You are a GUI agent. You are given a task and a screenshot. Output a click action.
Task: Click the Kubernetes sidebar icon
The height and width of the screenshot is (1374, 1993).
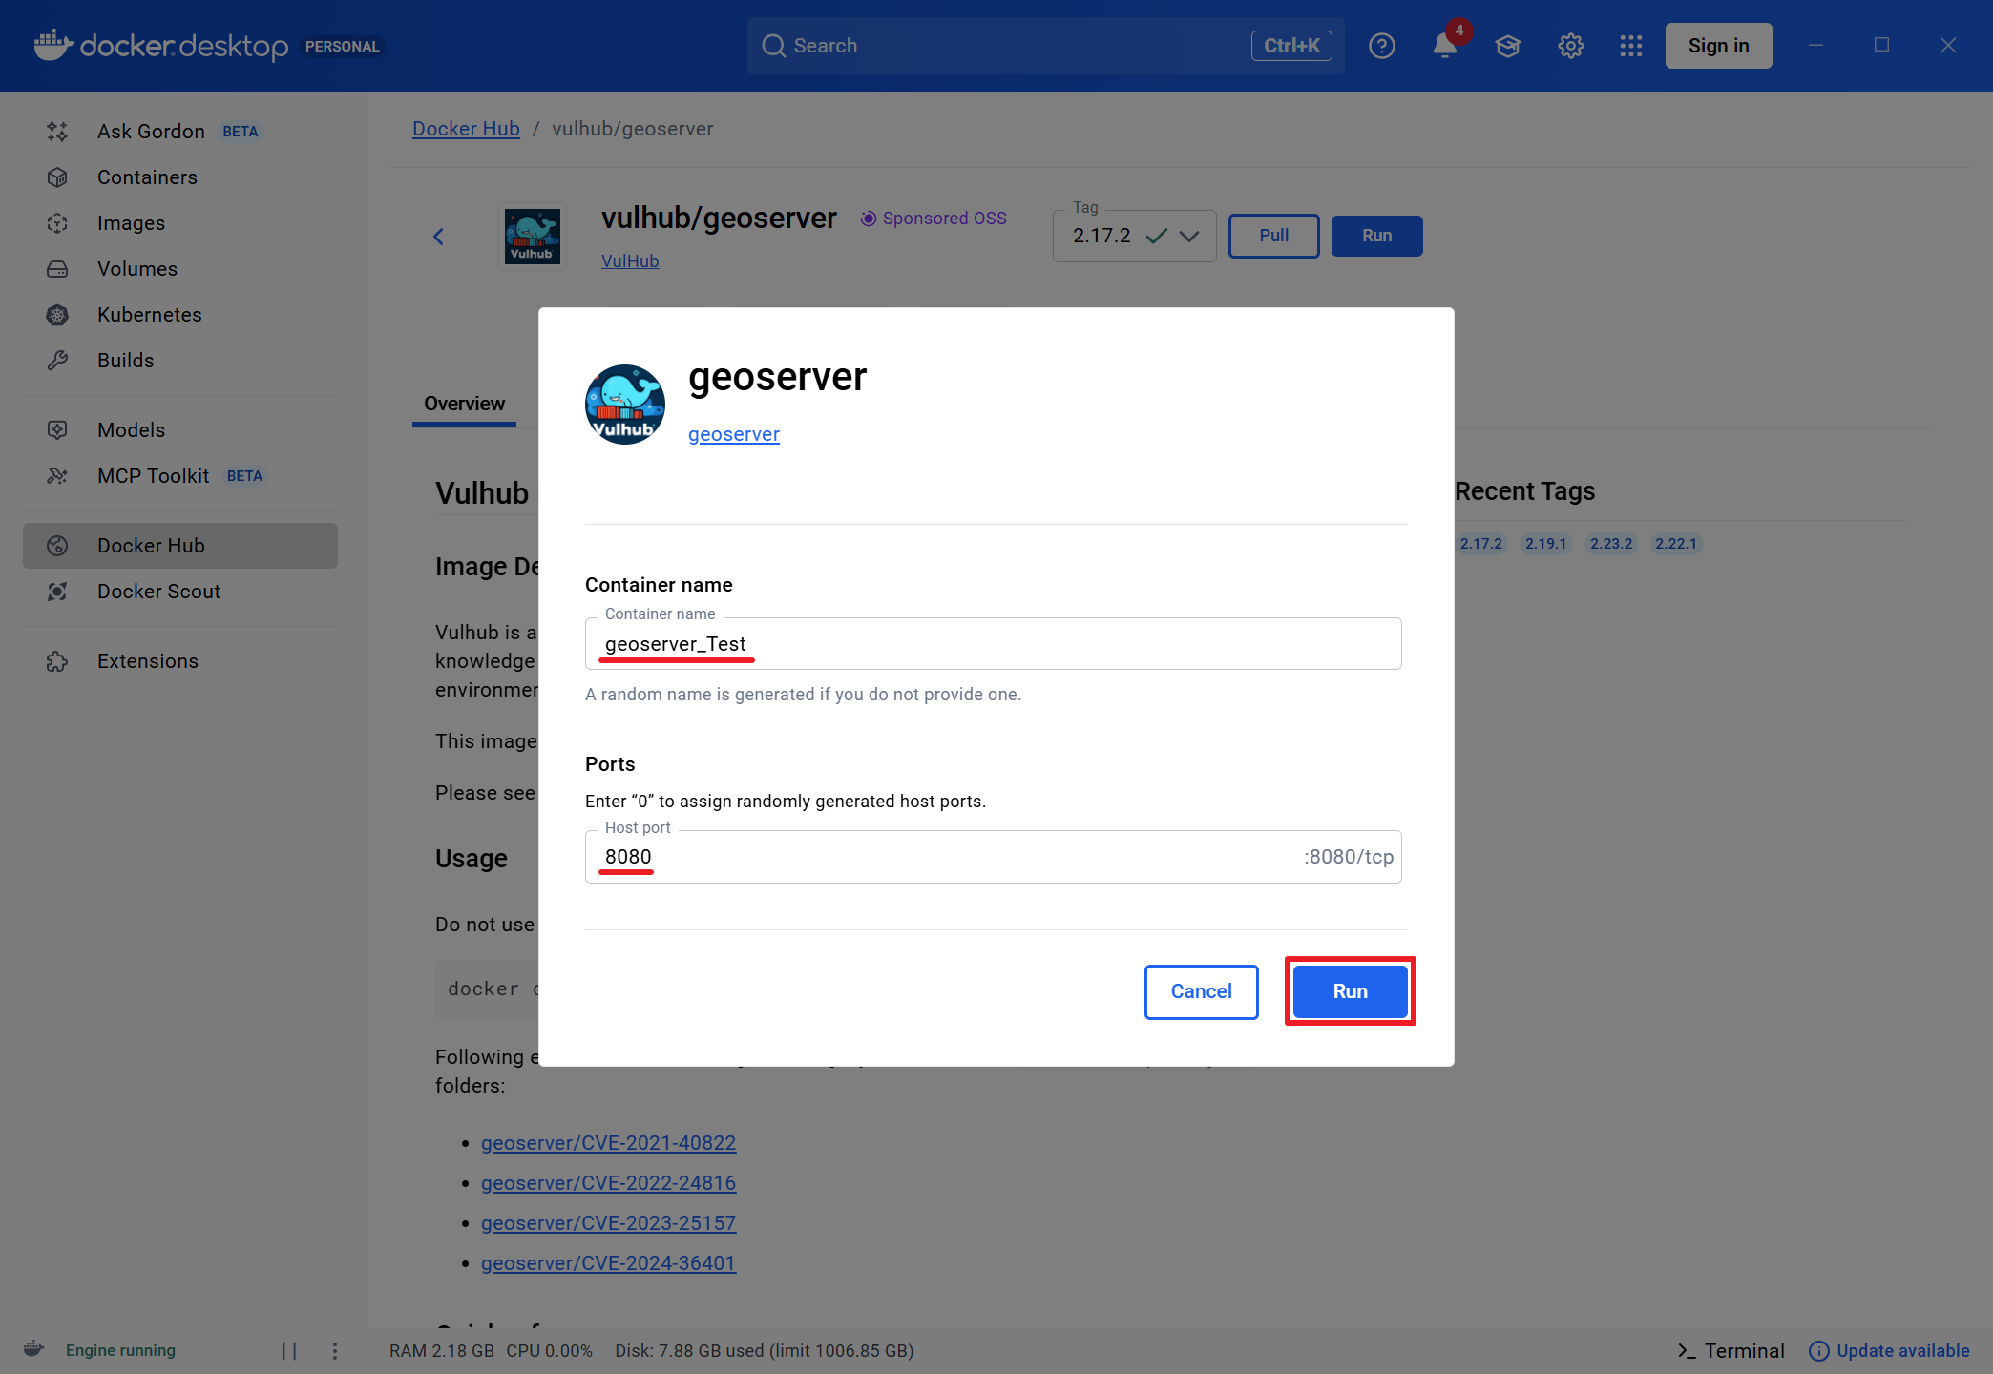click(57, 315)
